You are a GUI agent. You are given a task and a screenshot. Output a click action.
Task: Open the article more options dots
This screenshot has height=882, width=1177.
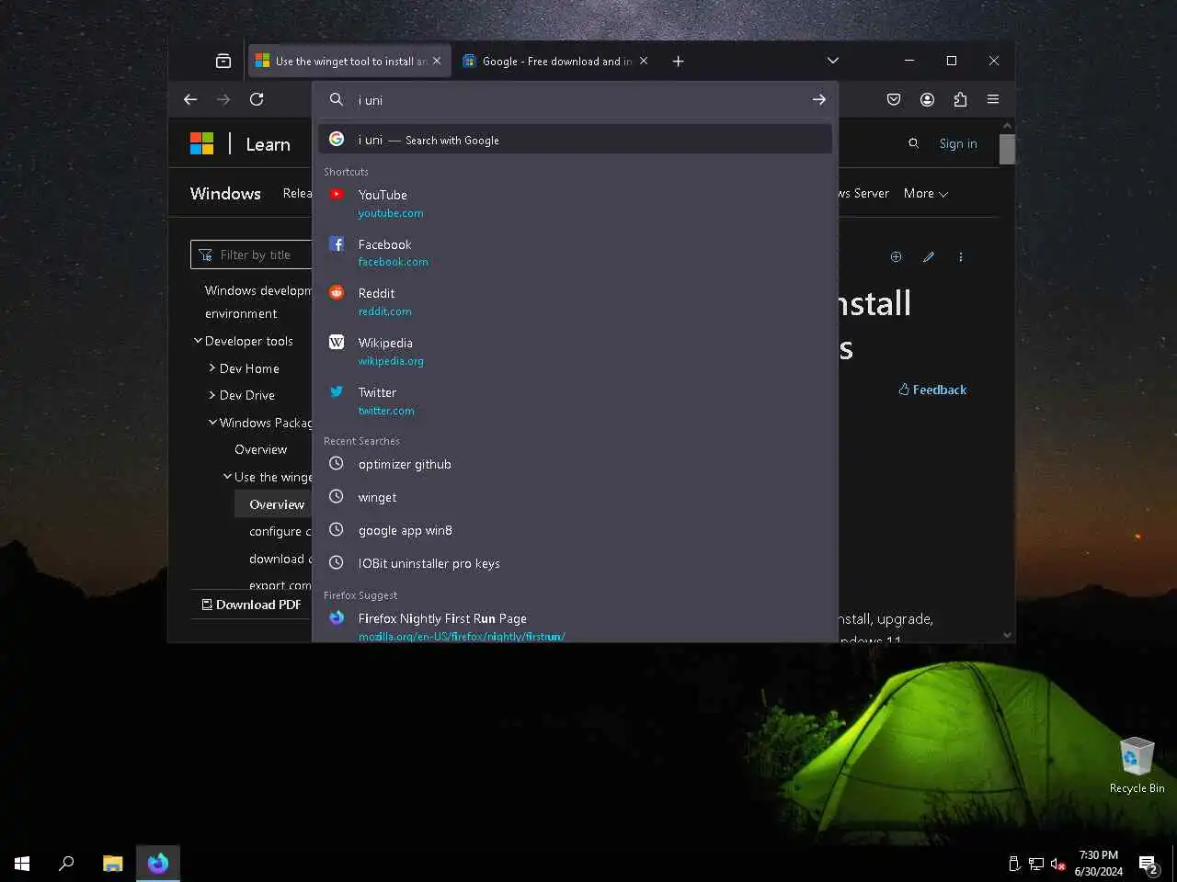[961, 257]
